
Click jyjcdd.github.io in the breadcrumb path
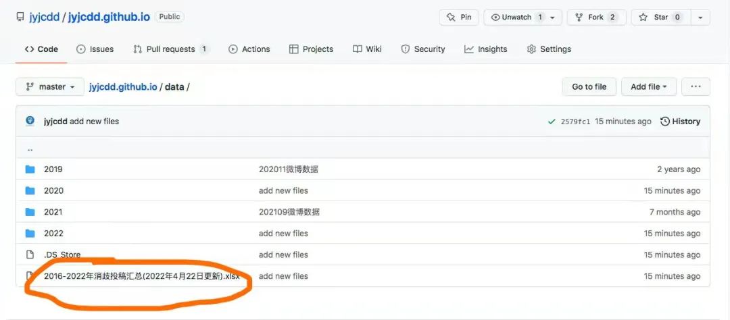pos(123,86)
